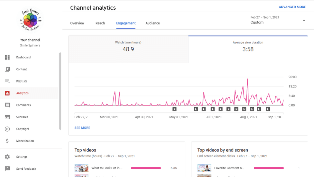Select the Watch time (hours) card
Image resolution: width=314 pixels, height=177 pixels.
tap(128, 49)
